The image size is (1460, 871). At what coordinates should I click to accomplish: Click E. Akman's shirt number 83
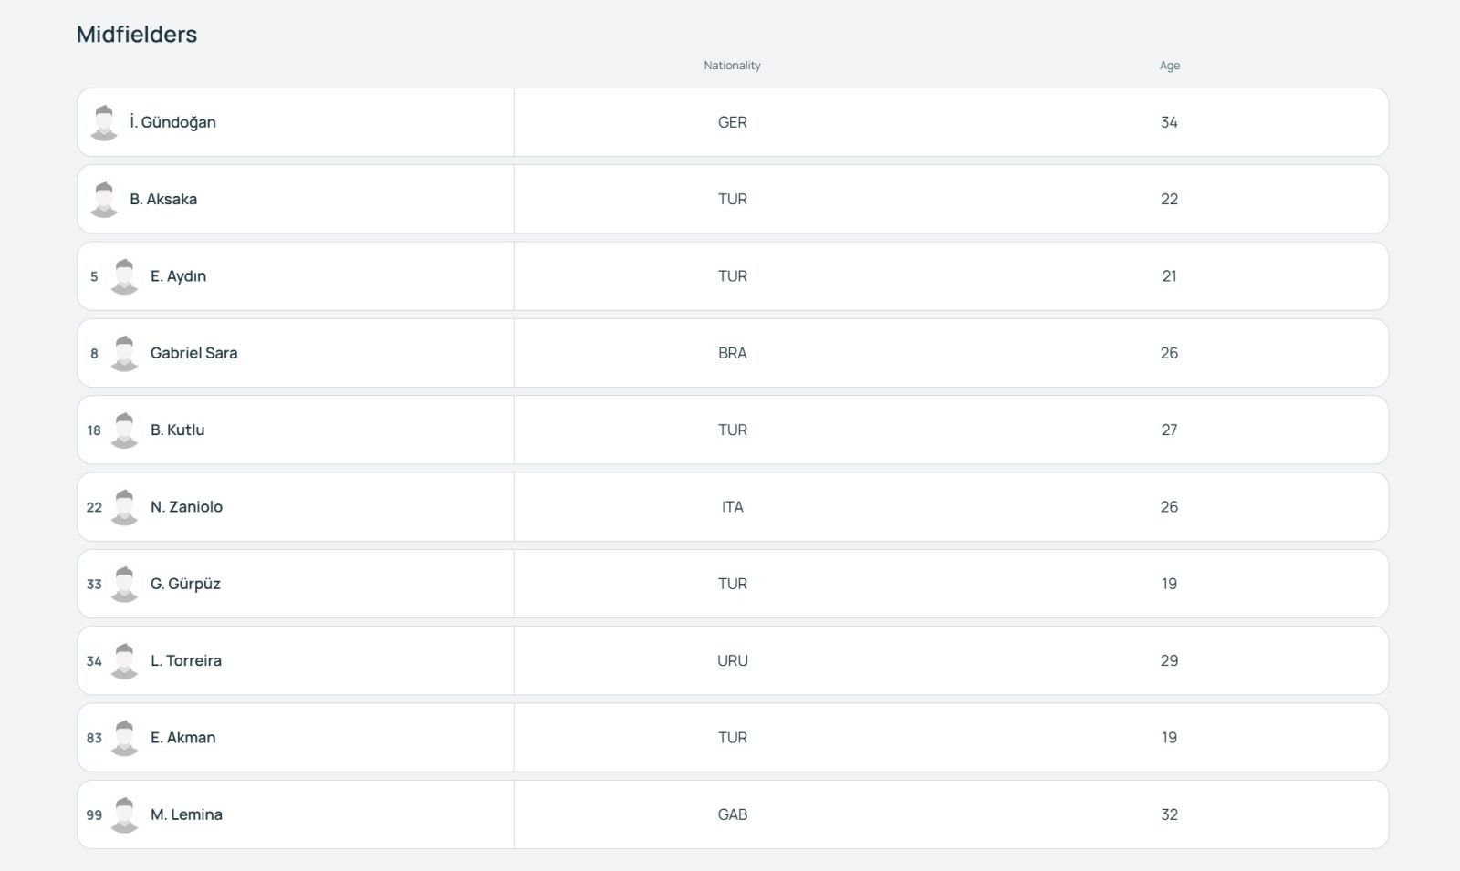[x=94, y=738]
